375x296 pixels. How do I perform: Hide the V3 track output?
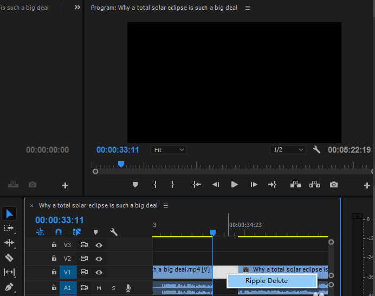tap(99, 245)
